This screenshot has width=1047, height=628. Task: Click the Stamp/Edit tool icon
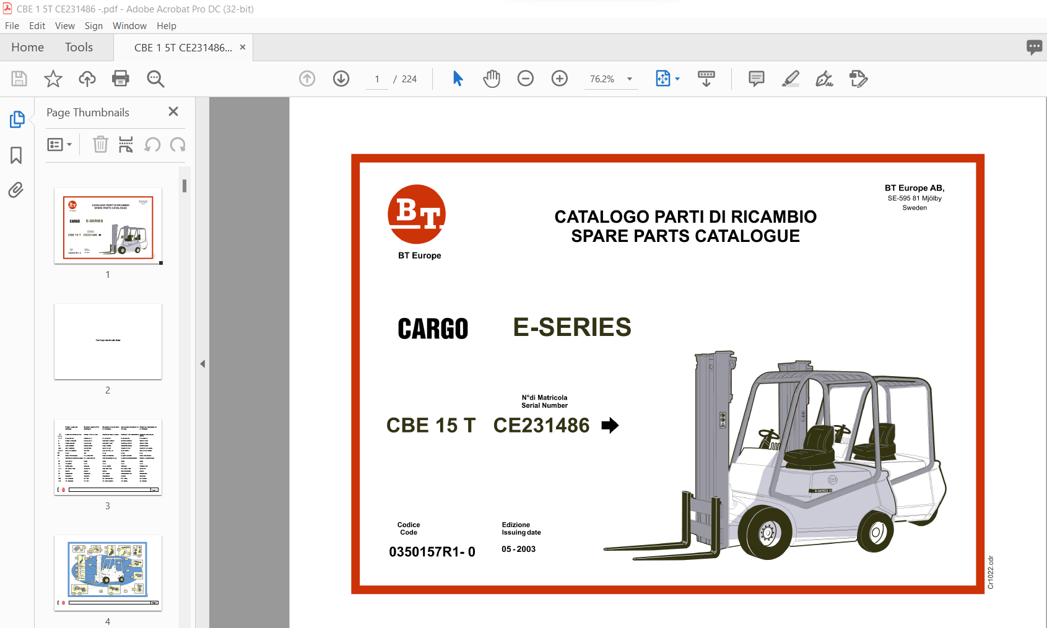pyautogui.click(x=859, y=79)
